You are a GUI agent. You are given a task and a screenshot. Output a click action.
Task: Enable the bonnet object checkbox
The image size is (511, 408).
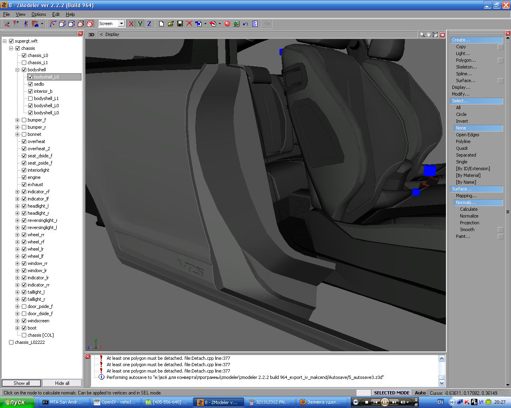tap(24, 134)
